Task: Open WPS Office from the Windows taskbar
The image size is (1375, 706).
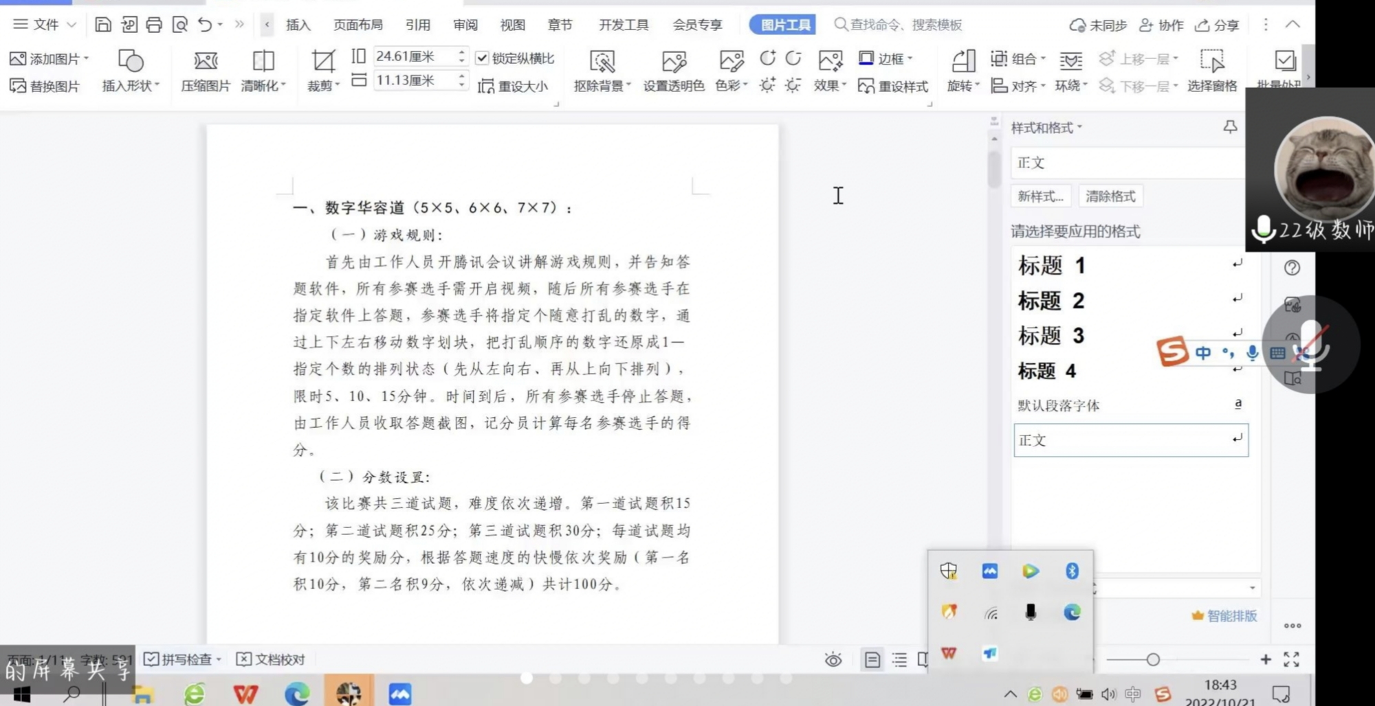Action: [x=245, y=694]
